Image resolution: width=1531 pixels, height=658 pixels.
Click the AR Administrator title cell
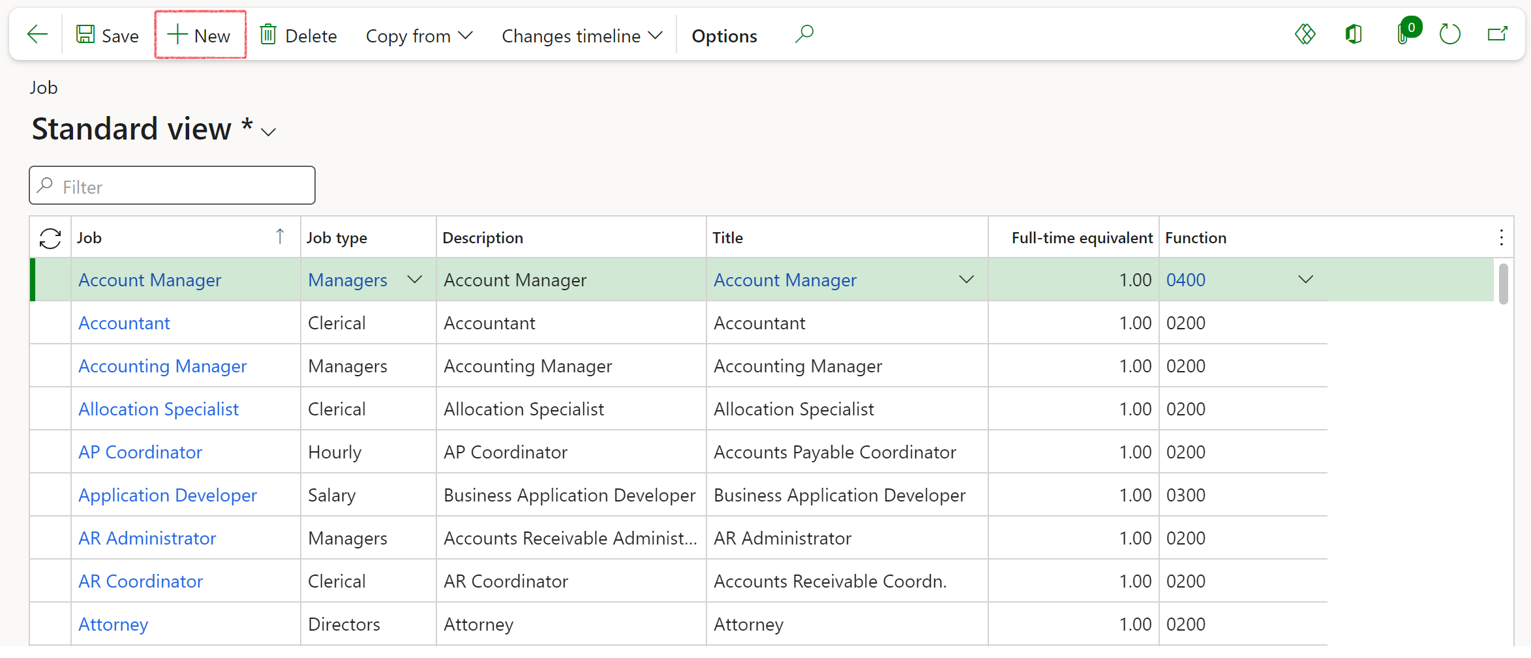(x=847, y=538)
